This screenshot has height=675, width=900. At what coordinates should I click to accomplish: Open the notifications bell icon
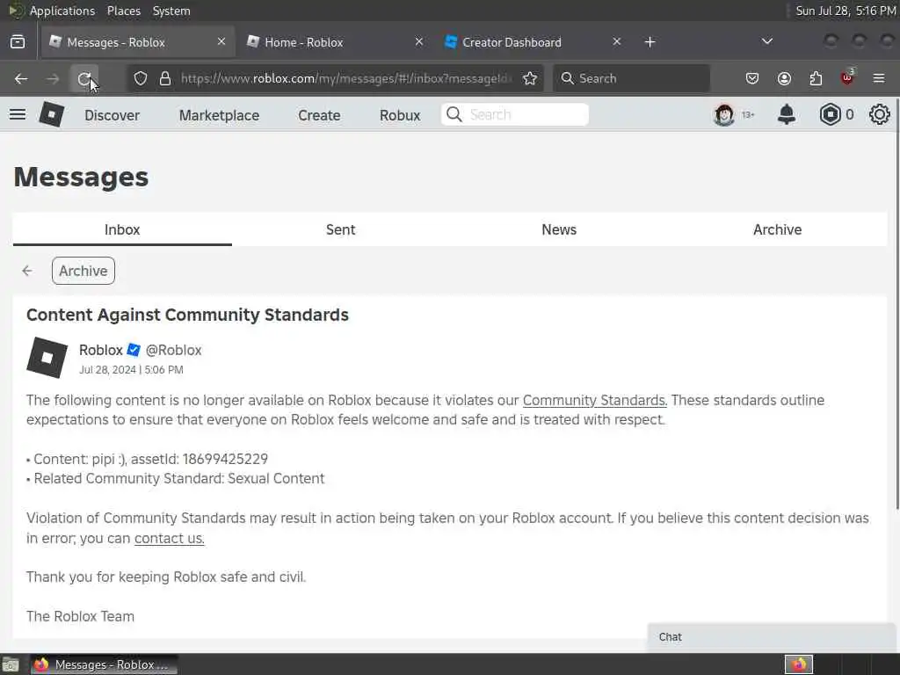787,115
